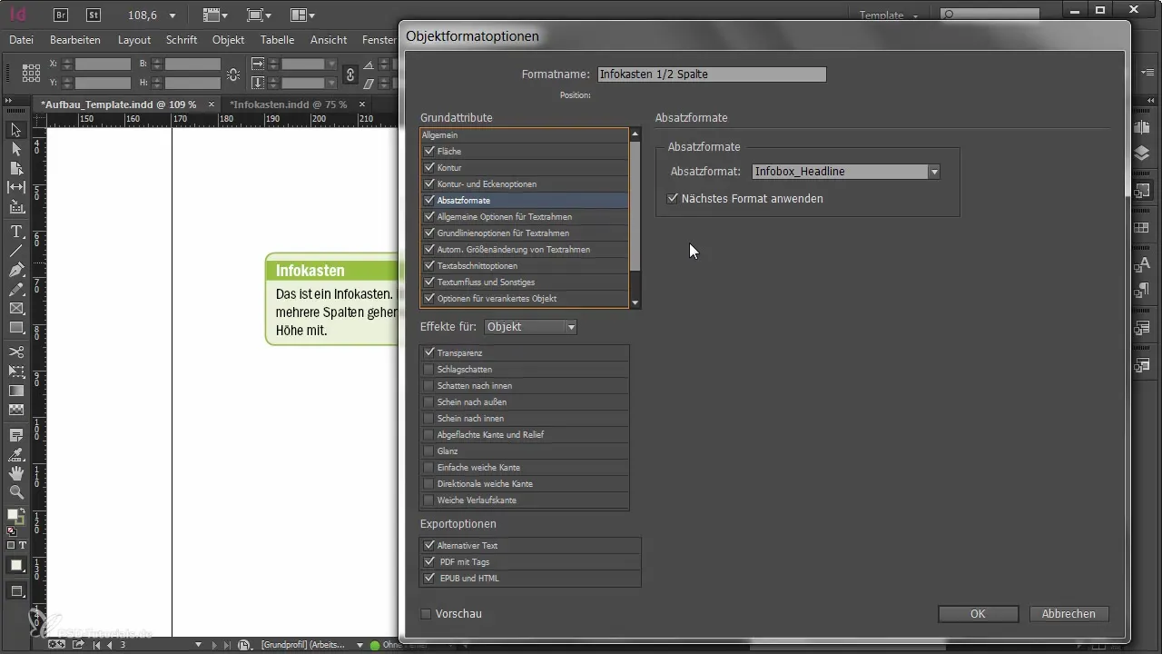Select the Rectangle tool
1162x654 pixels.
point(15,327)
